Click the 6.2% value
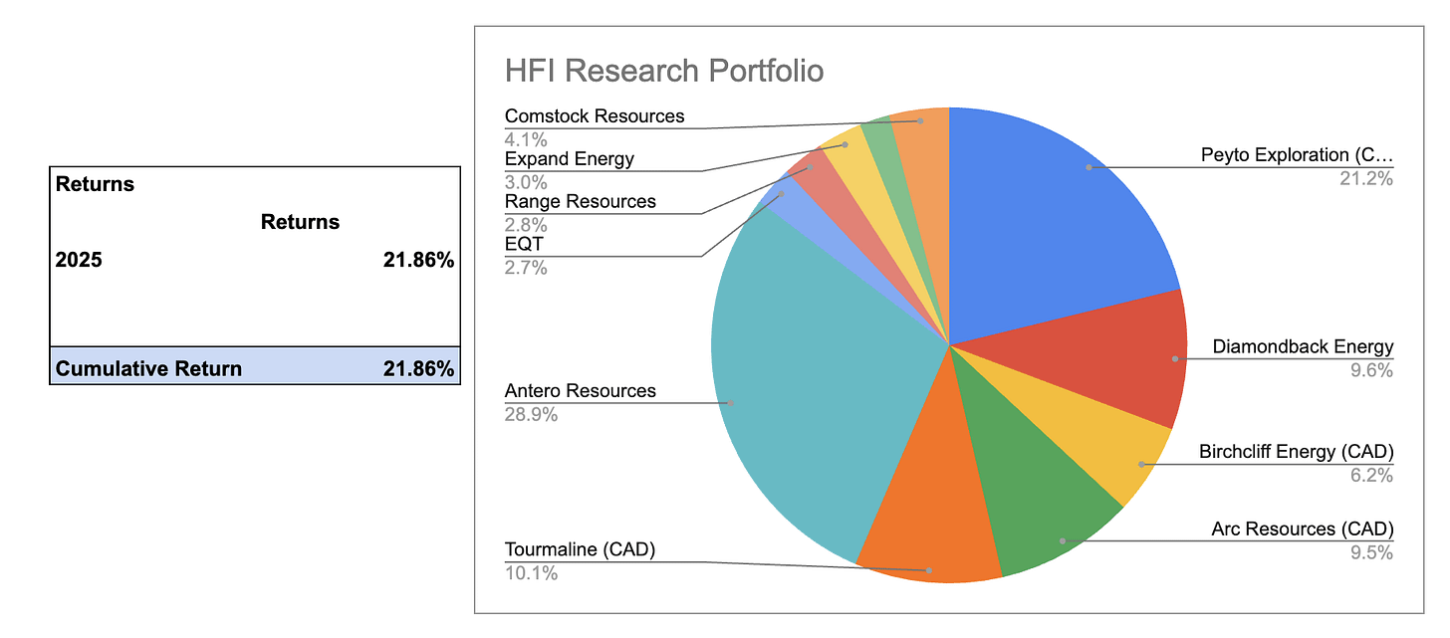The height and width of the screenshot is (638, 1450). (1372, 476)
